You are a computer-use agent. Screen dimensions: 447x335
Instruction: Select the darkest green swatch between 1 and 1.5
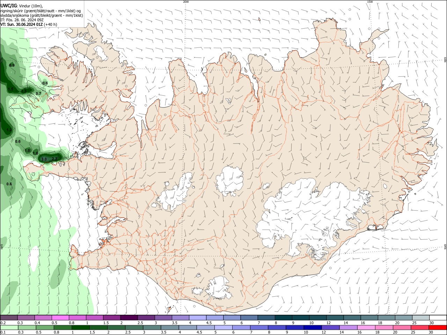pos(81,327)
